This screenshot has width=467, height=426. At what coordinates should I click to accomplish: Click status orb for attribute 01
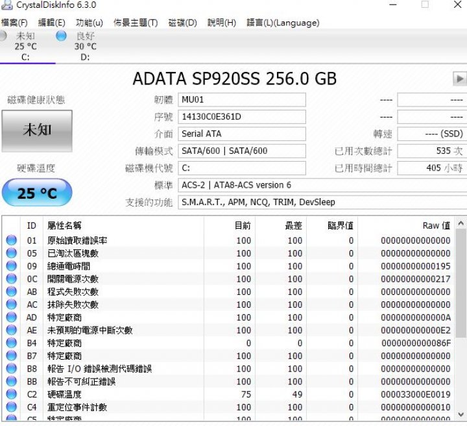pyautogui.click(x=11, y=240)
